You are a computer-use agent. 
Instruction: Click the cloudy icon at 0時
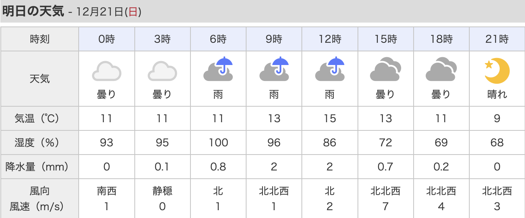(107, 71)
